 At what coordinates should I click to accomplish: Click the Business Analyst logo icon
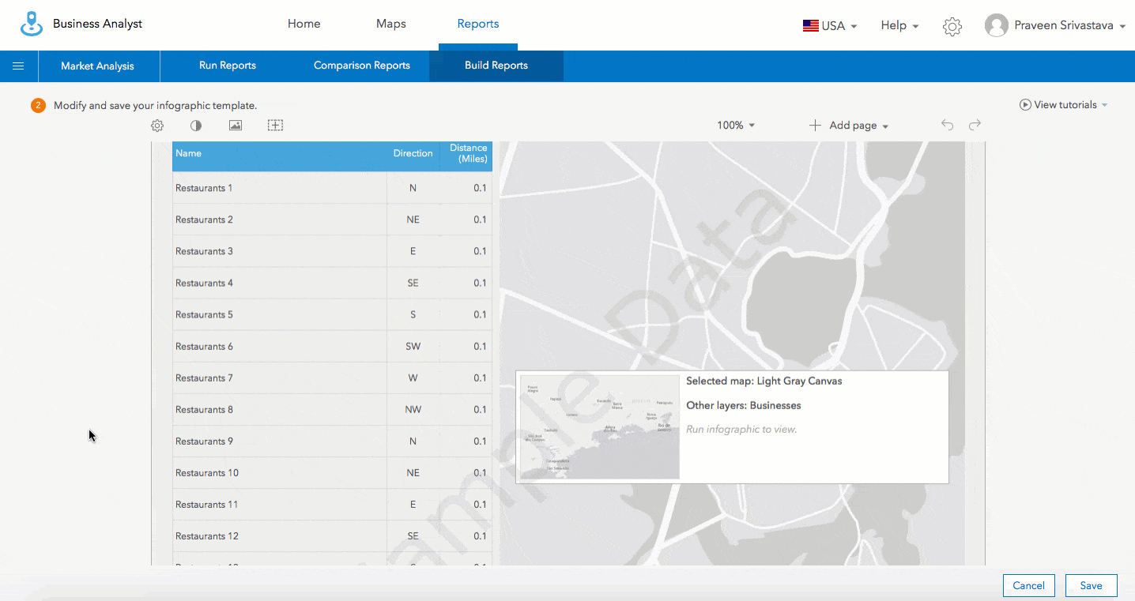(x=32, y=24)
